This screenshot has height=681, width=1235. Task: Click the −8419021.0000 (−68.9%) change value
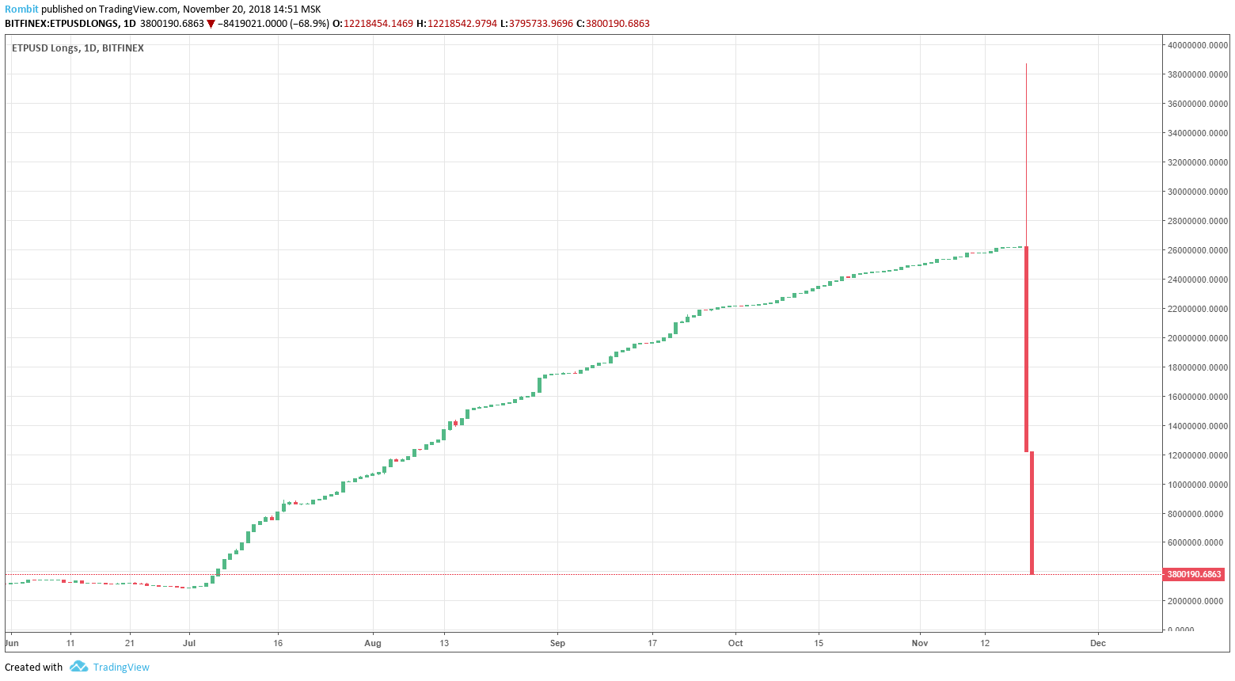coord(274,24)
